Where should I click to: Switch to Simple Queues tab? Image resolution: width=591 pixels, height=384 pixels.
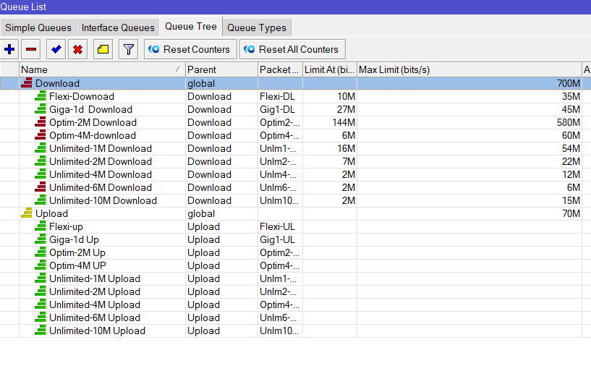click(x=38, y=27)
